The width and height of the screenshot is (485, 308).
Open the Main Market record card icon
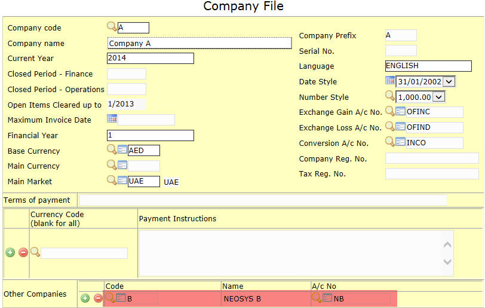[122, 181]
